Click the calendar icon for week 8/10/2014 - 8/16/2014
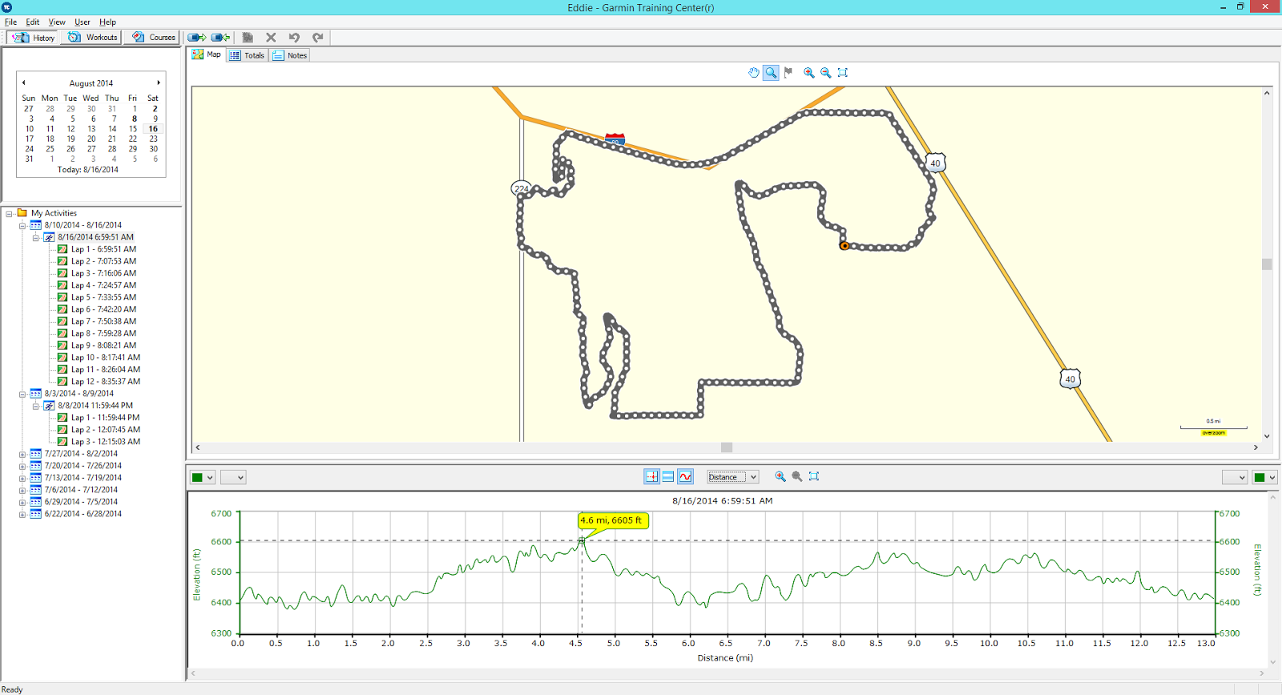This screenshot has height=695, width=1282. pos(35,225)
